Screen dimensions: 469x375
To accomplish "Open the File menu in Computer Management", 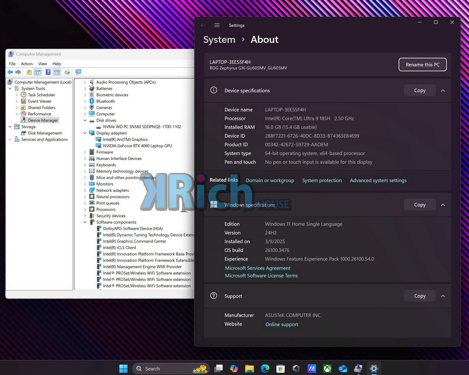I will (x=12, y=64).
